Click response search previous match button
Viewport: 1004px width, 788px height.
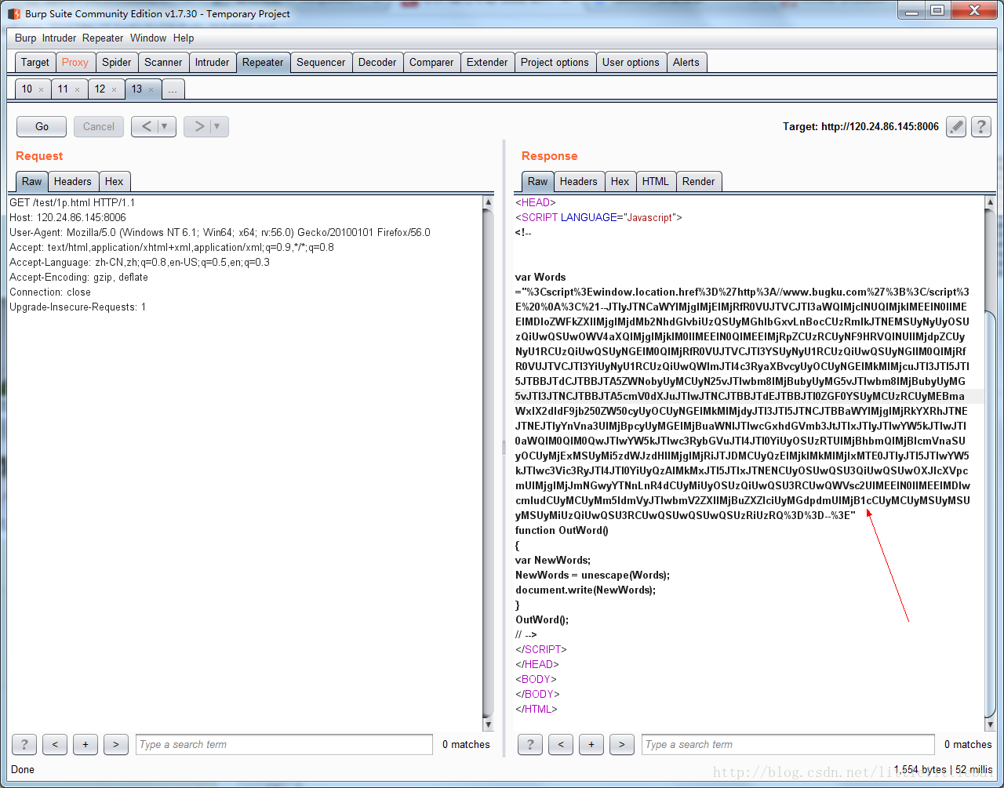click(561, 744)
